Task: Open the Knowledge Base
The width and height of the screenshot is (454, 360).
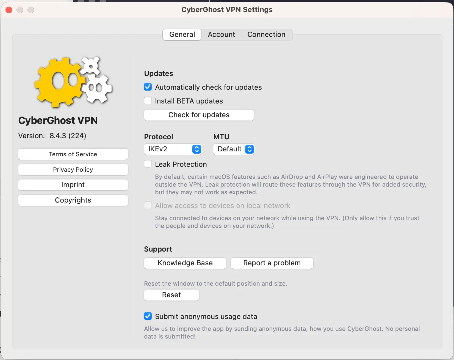Action: tap(185, 263)
